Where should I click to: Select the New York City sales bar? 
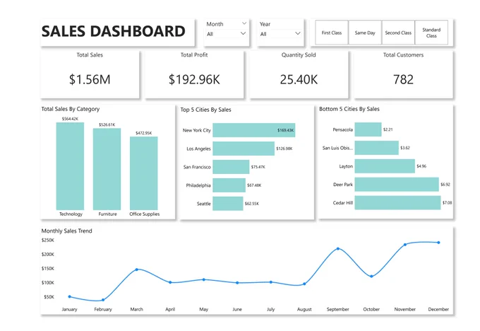coord(254,130)
